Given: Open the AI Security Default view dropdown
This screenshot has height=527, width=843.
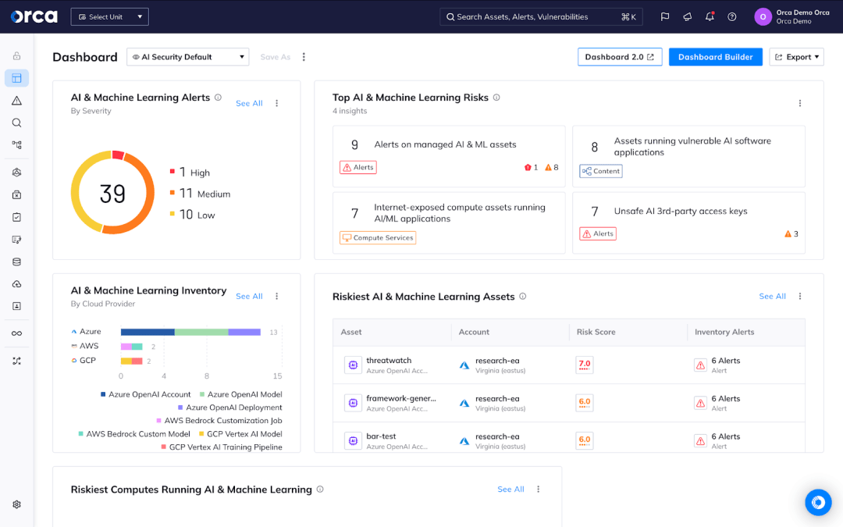Looking at the screenshot, I should click(x=187, y=57).
